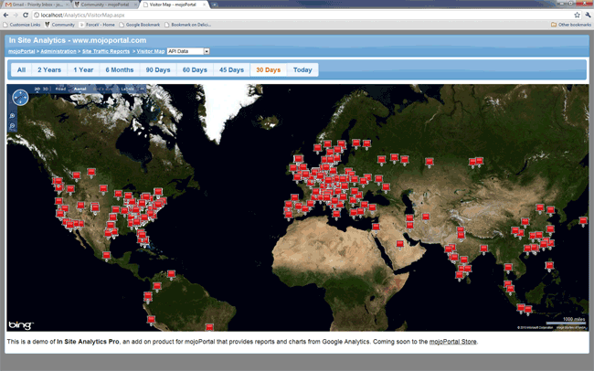Viewport: 594px width, 371px height.
Task: Switch the map to Road view
Action: point(60,89)
